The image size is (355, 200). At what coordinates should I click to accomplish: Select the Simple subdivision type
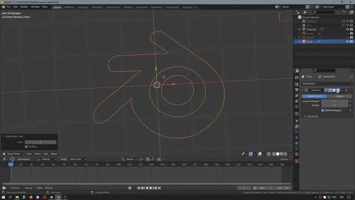click(x=339, y=96)
